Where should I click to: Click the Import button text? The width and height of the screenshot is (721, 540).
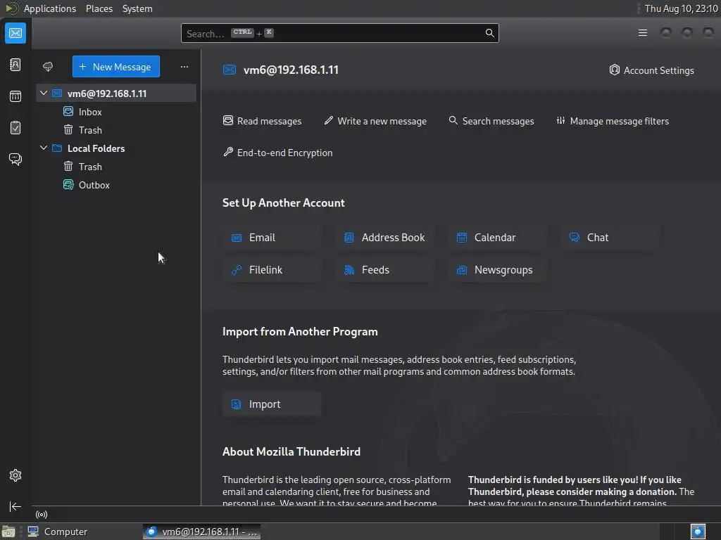coord(265,404)
